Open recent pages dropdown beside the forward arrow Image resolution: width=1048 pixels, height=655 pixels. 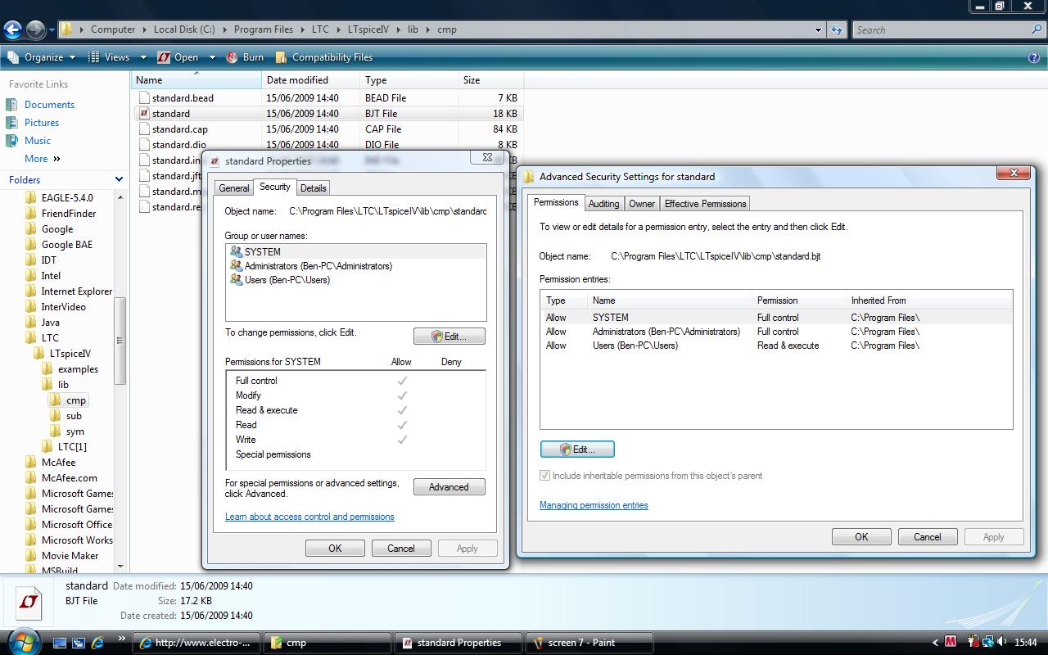tap(51, 30)
